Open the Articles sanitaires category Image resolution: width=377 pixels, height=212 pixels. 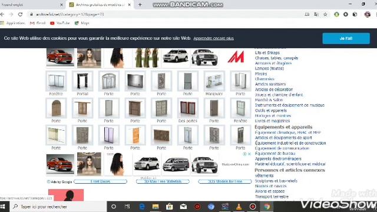pos(270,84)
